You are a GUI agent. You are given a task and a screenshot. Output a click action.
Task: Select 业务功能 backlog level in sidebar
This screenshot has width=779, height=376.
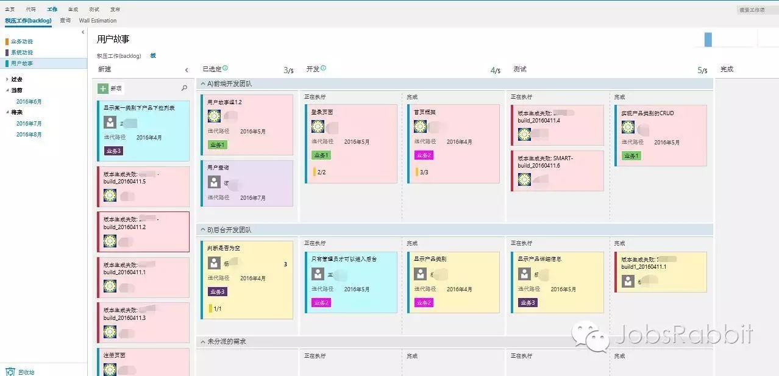click(21, 41)
